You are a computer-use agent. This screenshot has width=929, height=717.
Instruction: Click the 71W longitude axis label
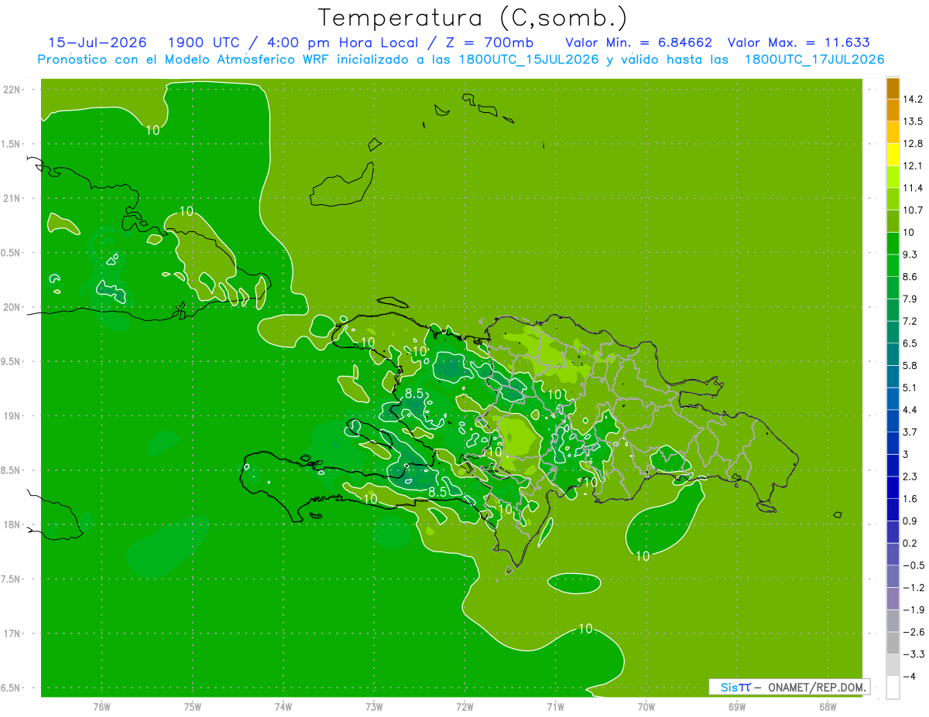(x=555, y=707)
